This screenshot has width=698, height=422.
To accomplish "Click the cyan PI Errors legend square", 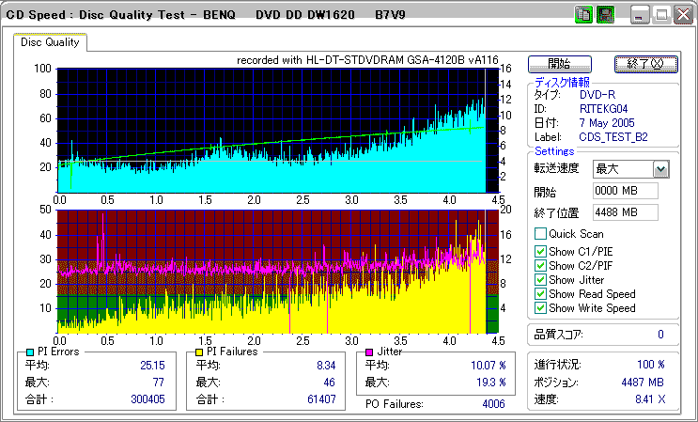I will click(29, 352).
